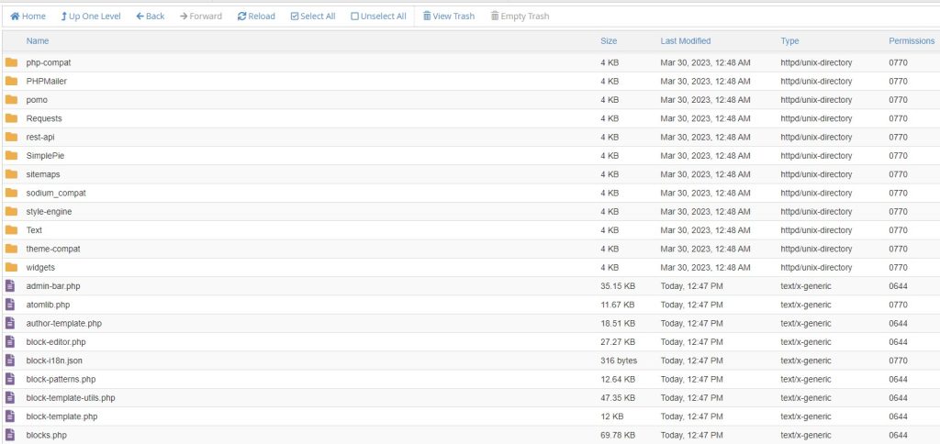The width and height of the screenshot is (940, 444).
Task: Click the widgets folder icon
Action: point(11,267)
